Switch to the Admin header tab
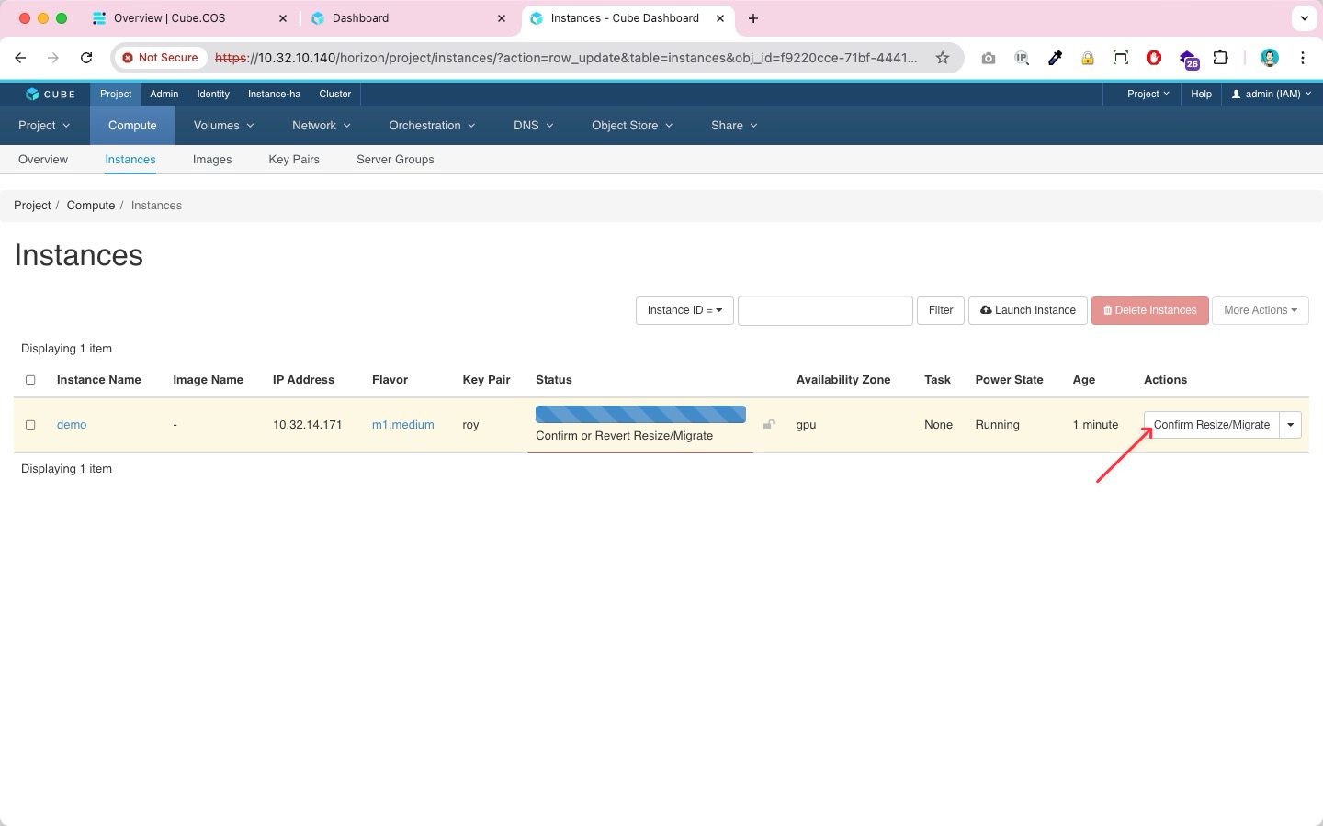The image size is (1323, 826). click(164, 94)
